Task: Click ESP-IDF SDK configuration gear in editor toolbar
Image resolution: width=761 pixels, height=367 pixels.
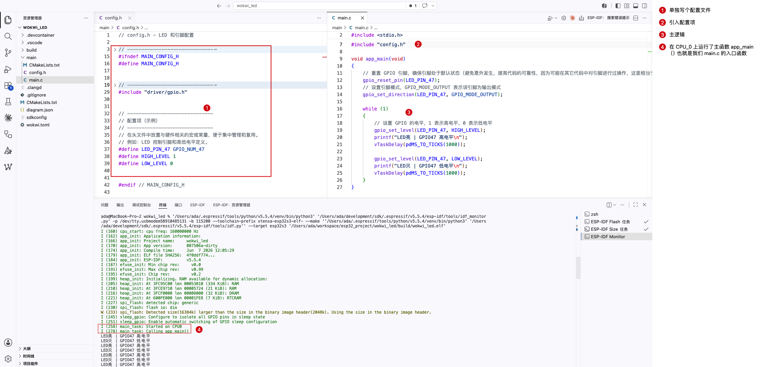Action: click(x=564, y=18)
